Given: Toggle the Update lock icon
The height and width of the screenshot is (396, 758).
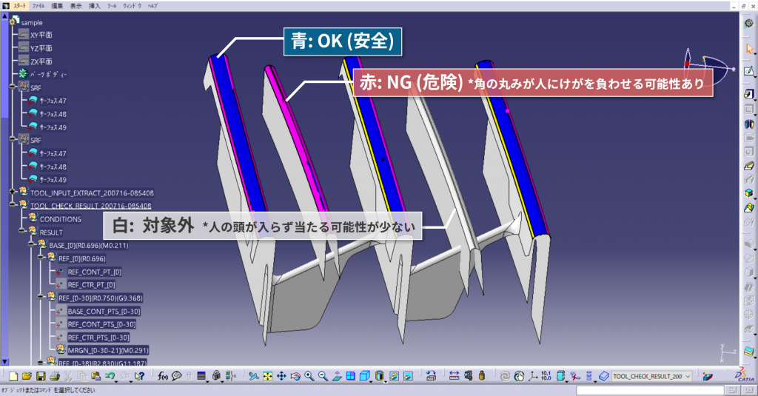Looking at the screenshot, I should coord(216,376).
